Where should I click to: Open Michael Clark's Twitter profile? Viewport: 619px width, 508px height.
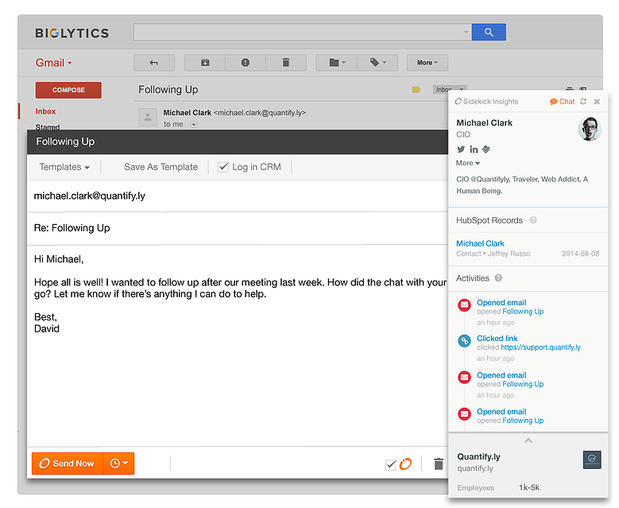[x=461, y=149]
